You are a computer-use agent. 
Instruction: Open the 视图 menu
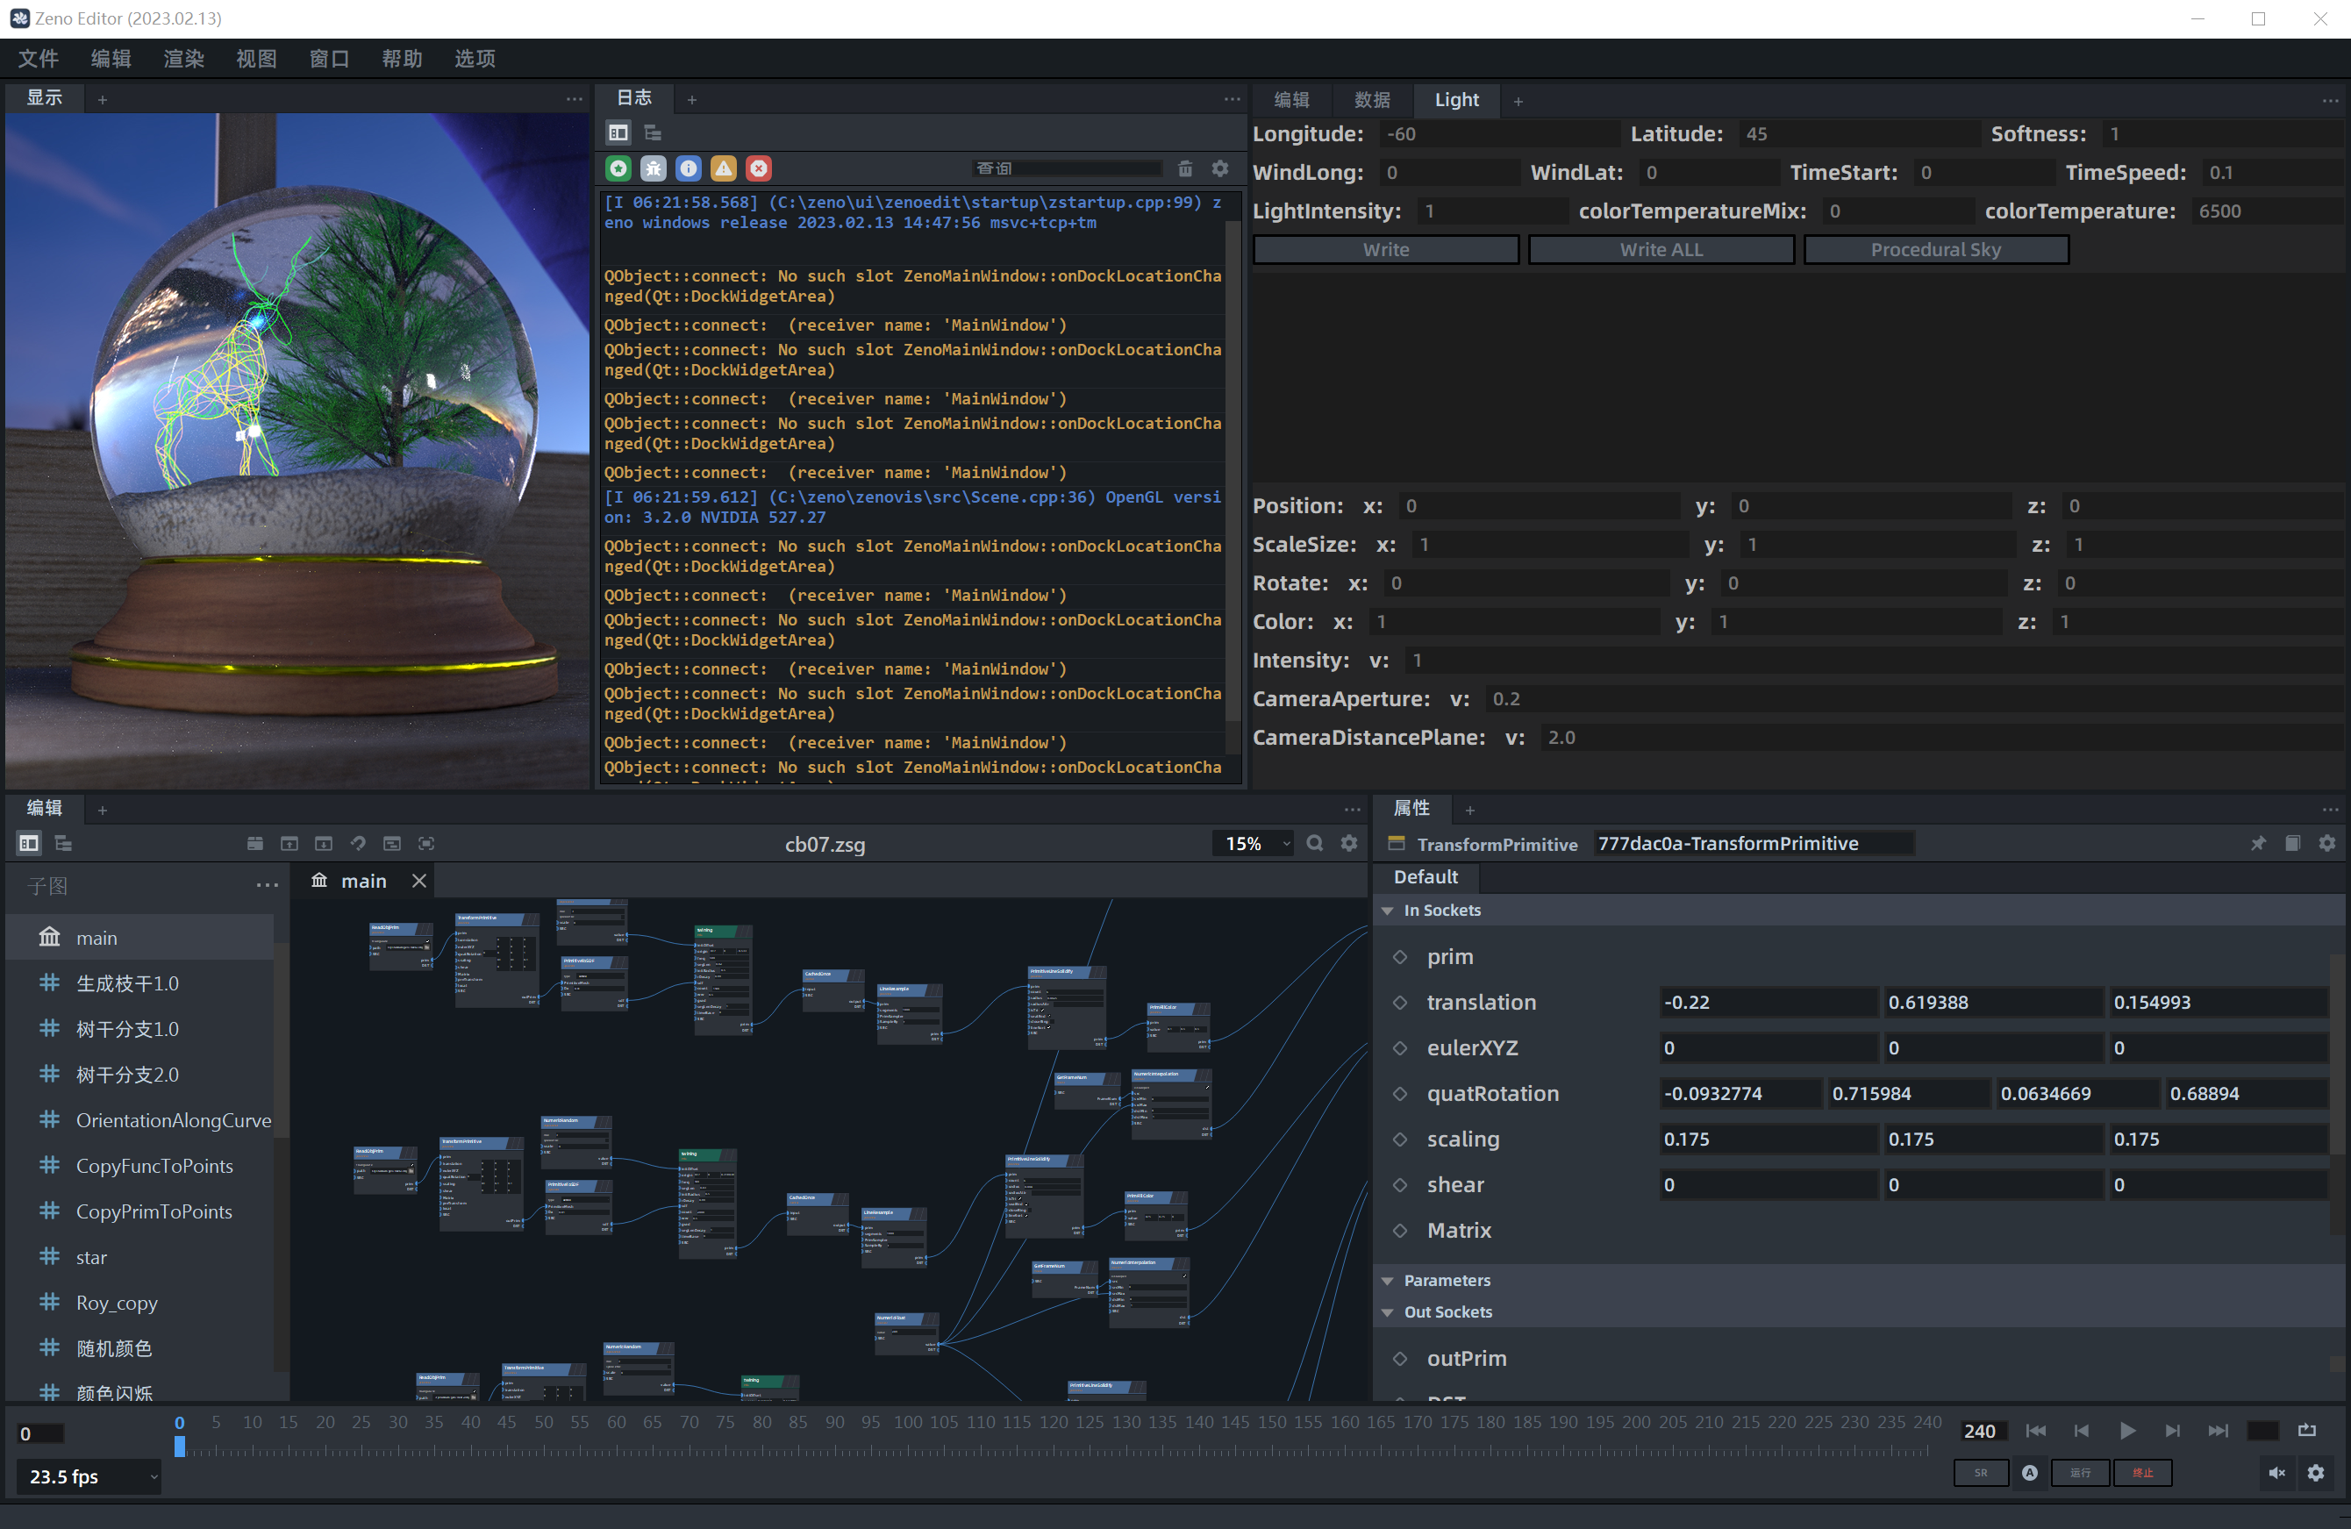(x=257, y=58)
